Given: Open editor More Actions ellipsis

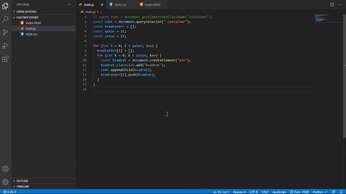Looking at the screenshot, I should pyautogui.click(x=340, y=4).
